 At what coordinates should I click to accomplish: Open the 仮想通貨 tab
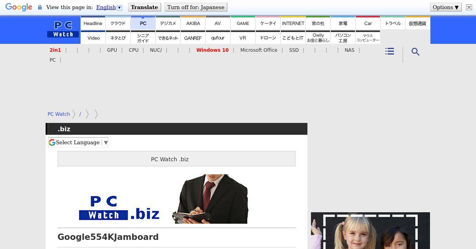tap(418, 23)
